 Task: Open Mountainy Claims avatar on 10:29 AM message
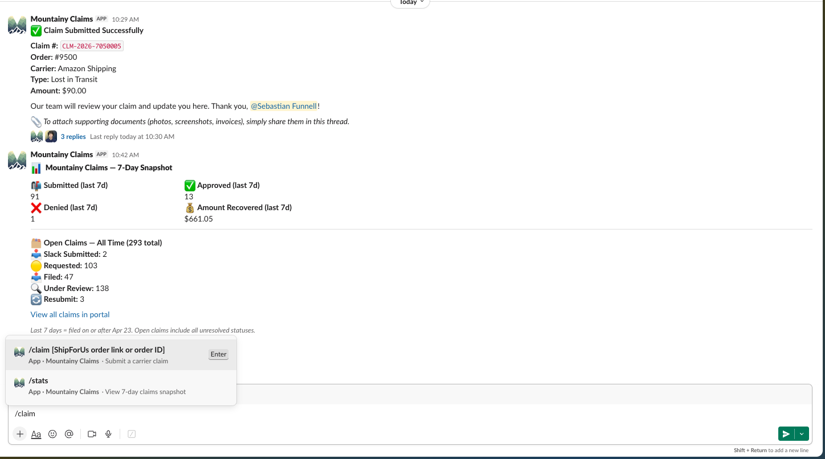[x=17, y=25]
